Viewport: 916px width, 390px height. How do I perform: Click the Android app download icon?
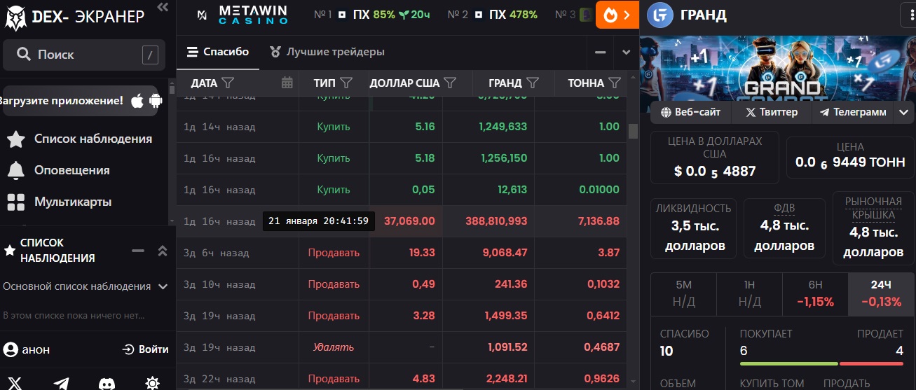(x=156, y=101)
